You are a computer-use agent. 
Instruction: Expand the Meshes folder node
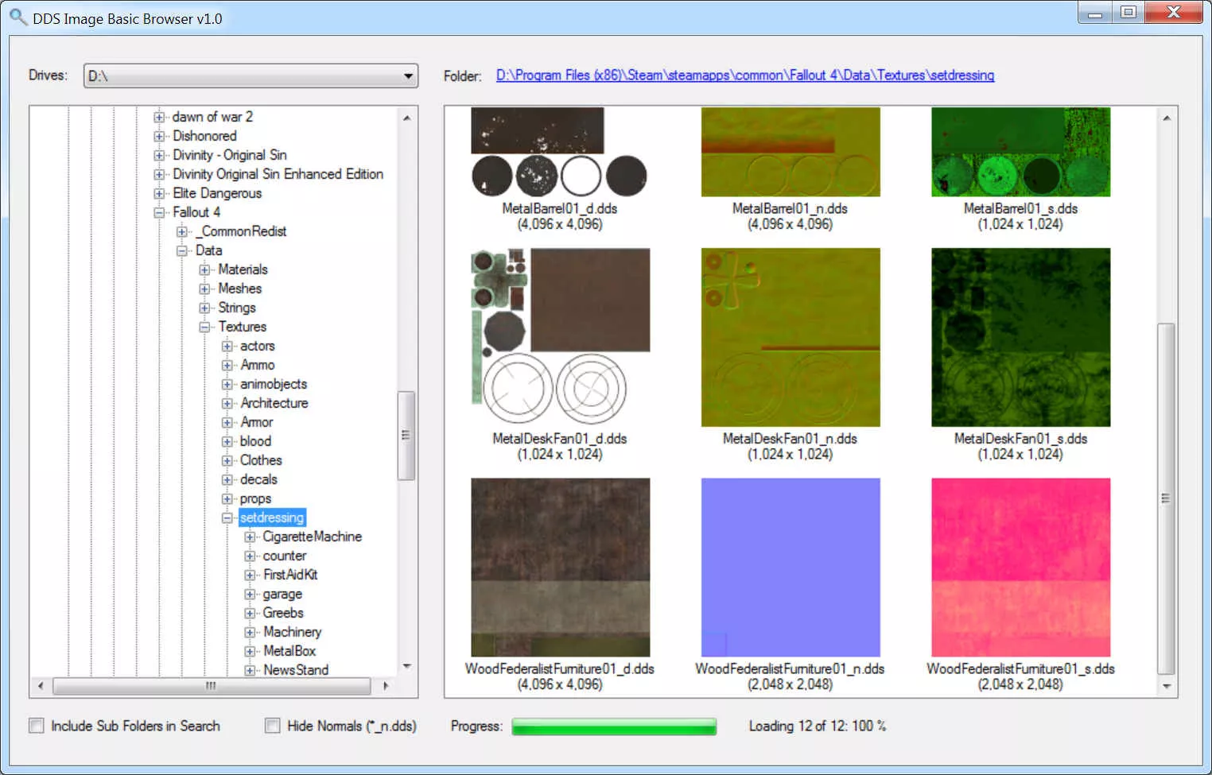click(x=204, y=289)
